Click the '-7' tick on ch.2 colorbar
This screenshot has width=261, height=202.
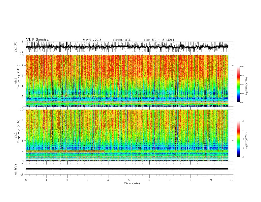[x=243, y=157]
